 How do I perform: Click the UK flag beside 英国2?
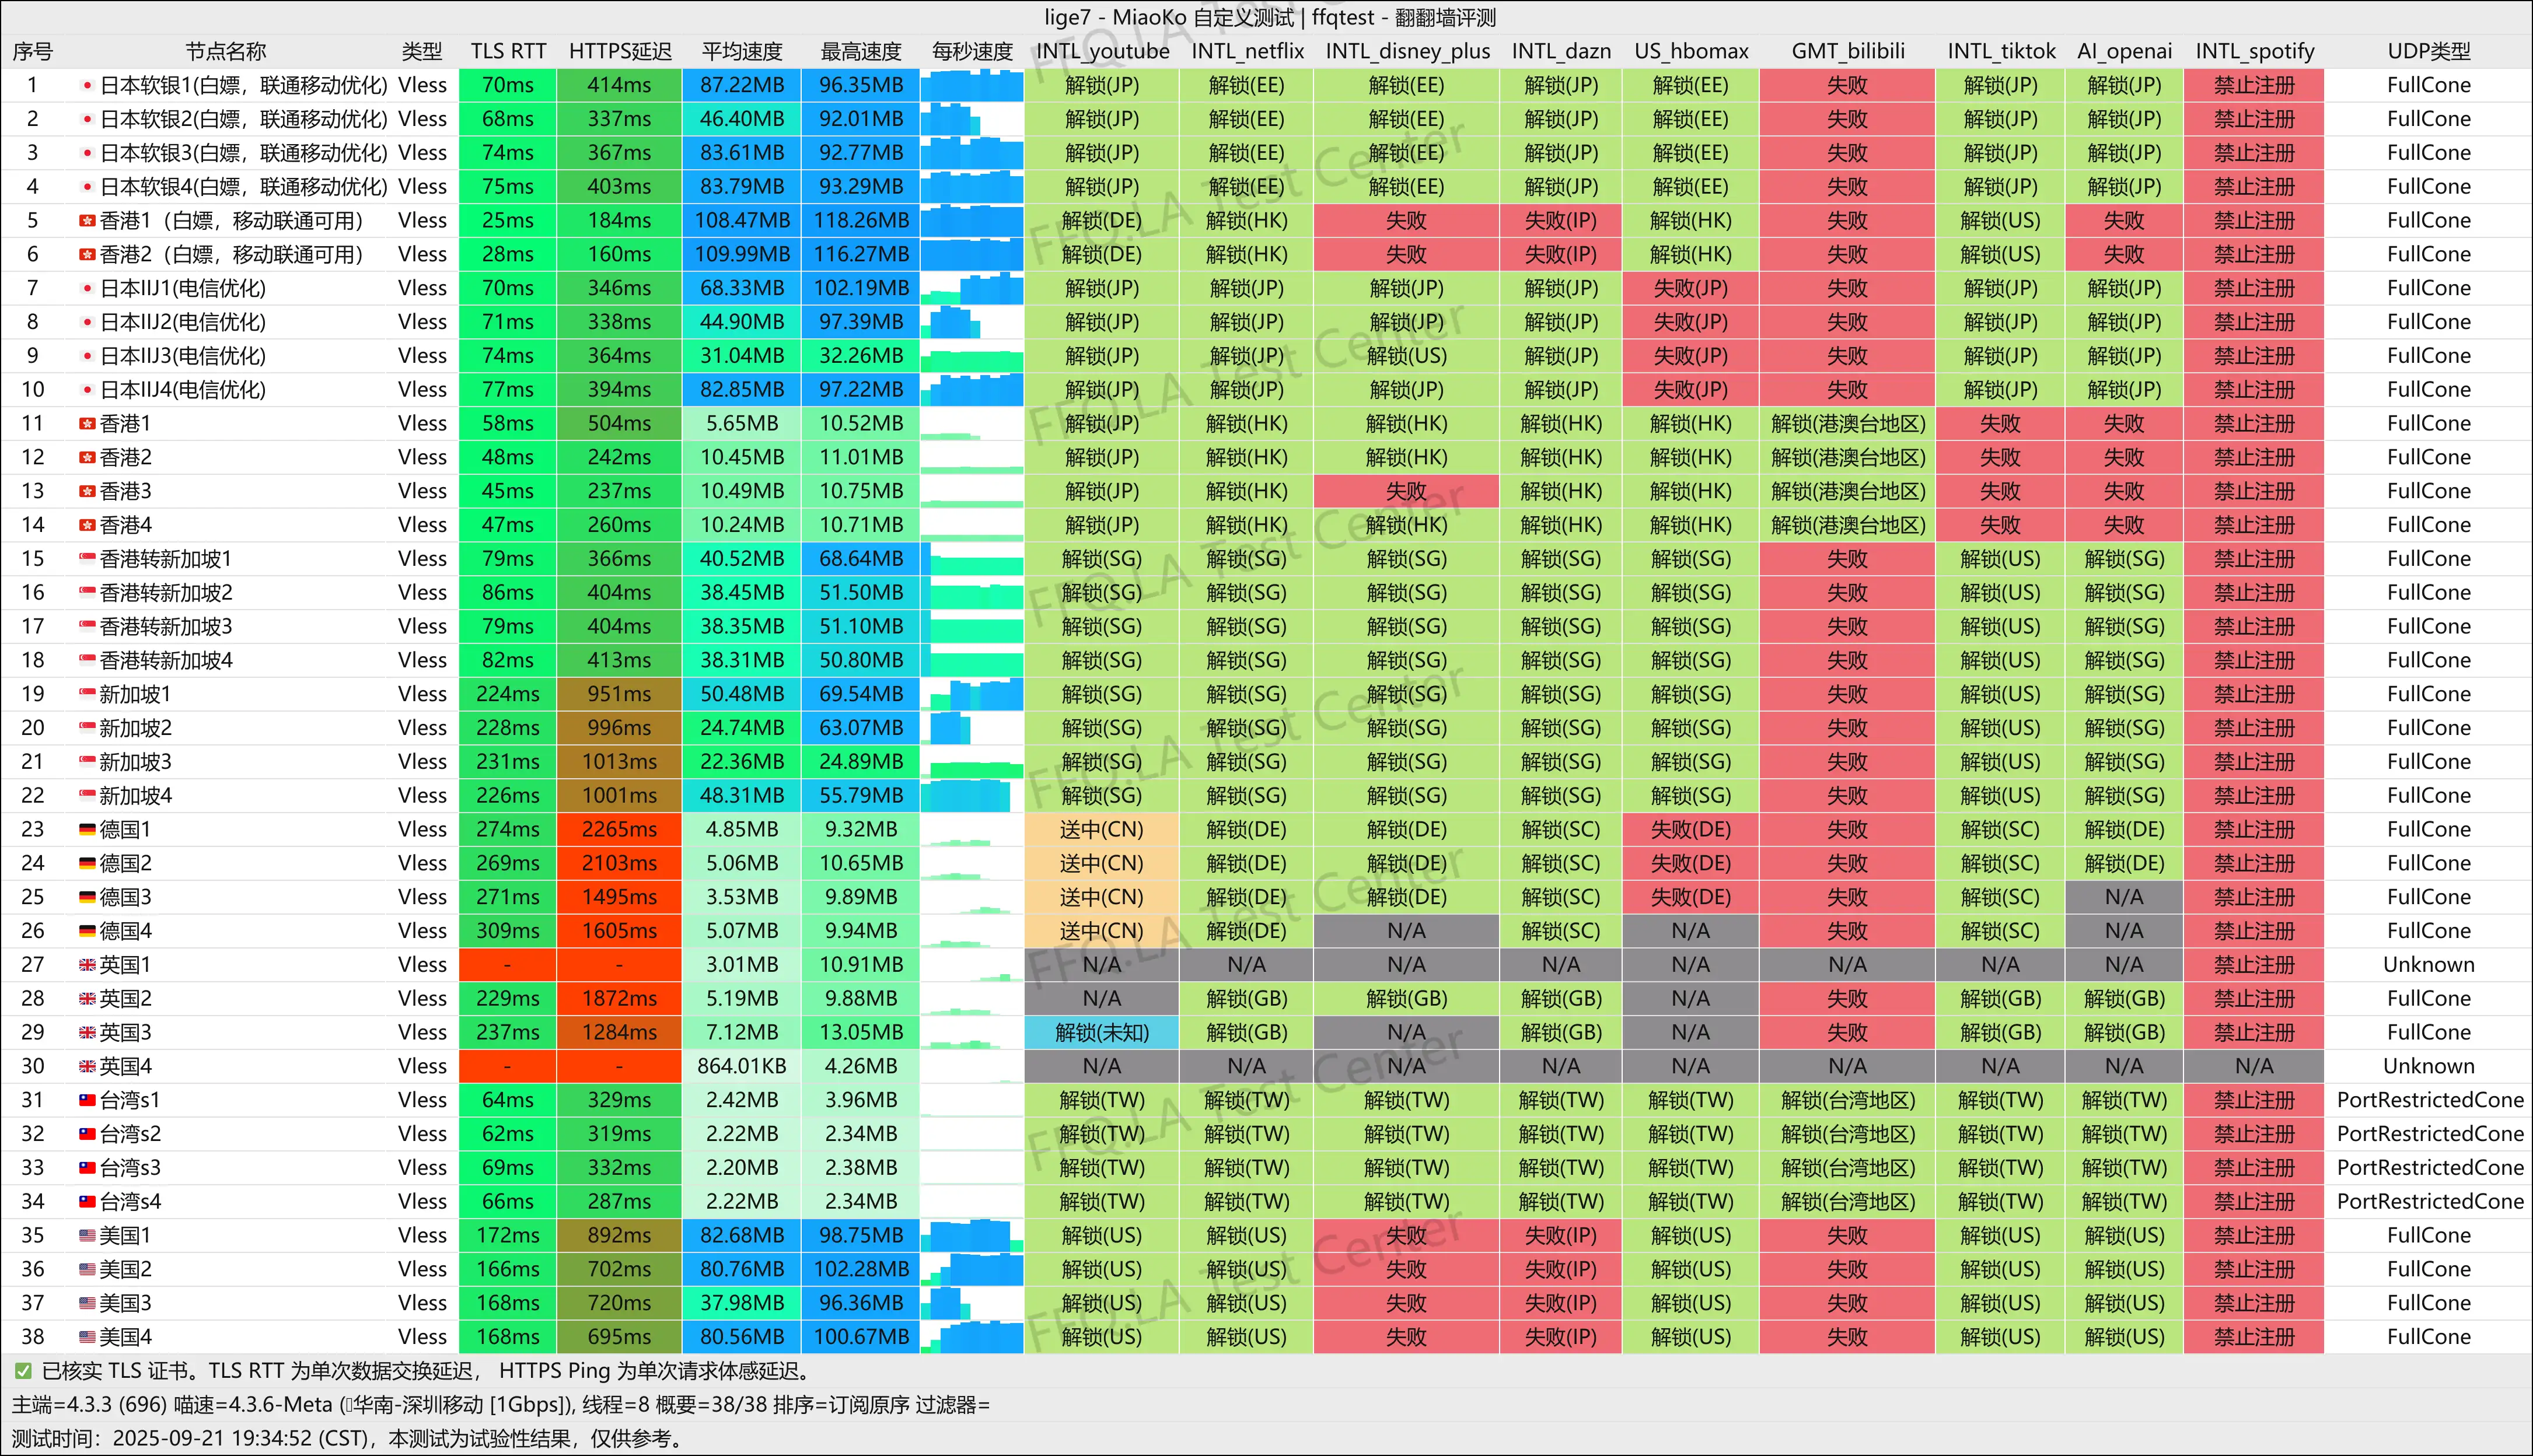click(x=88, y=999)
